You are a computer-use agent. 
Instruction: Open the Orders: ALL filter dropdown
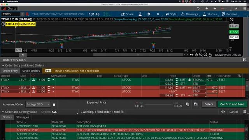[x=60, y=112]
